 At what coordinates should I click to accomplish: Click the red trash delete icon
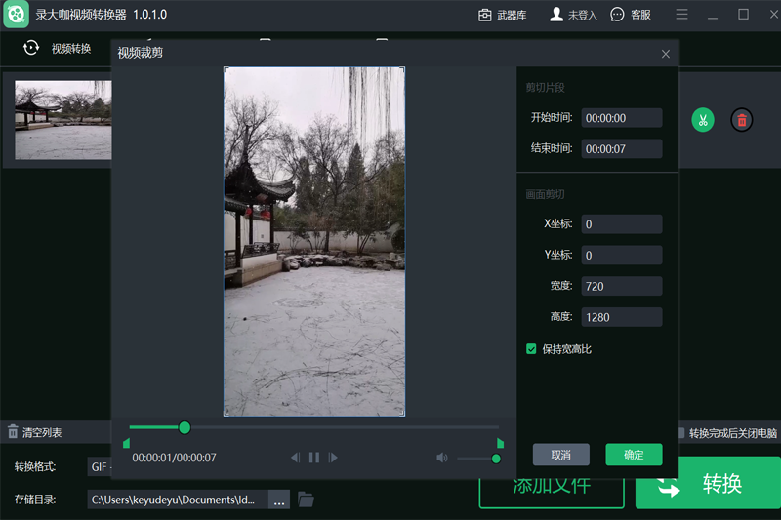tap(742, 120)
